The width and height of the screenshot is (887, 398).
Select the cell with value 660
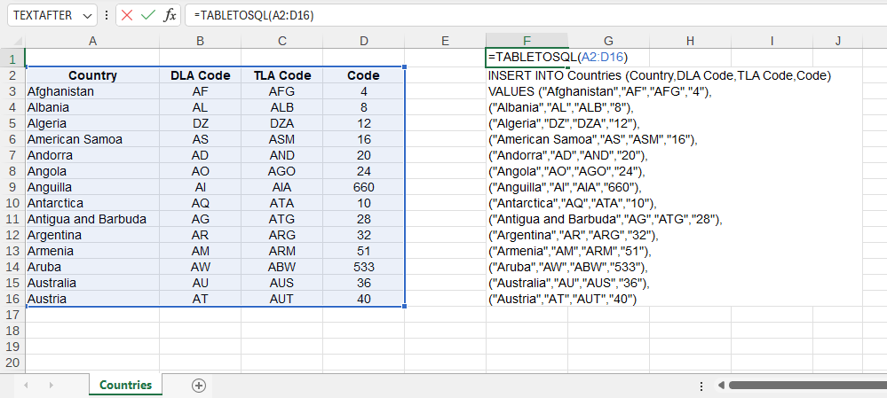(364, 187)
